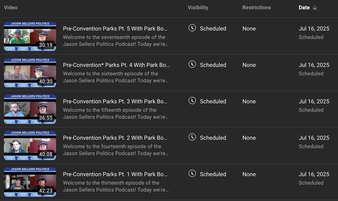
Task: Click the scheduled clock icon for Parks Pt. 5
Action: [x=192, y=28]
